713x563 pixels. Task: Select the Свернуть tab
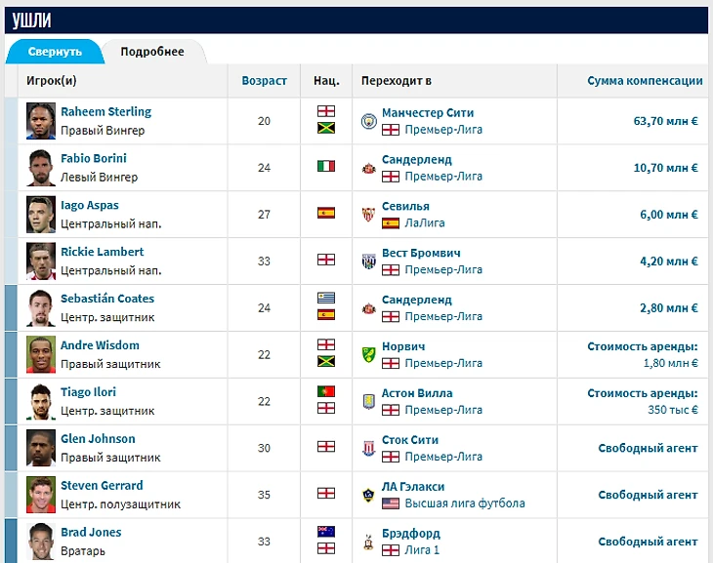pos(55,52)
